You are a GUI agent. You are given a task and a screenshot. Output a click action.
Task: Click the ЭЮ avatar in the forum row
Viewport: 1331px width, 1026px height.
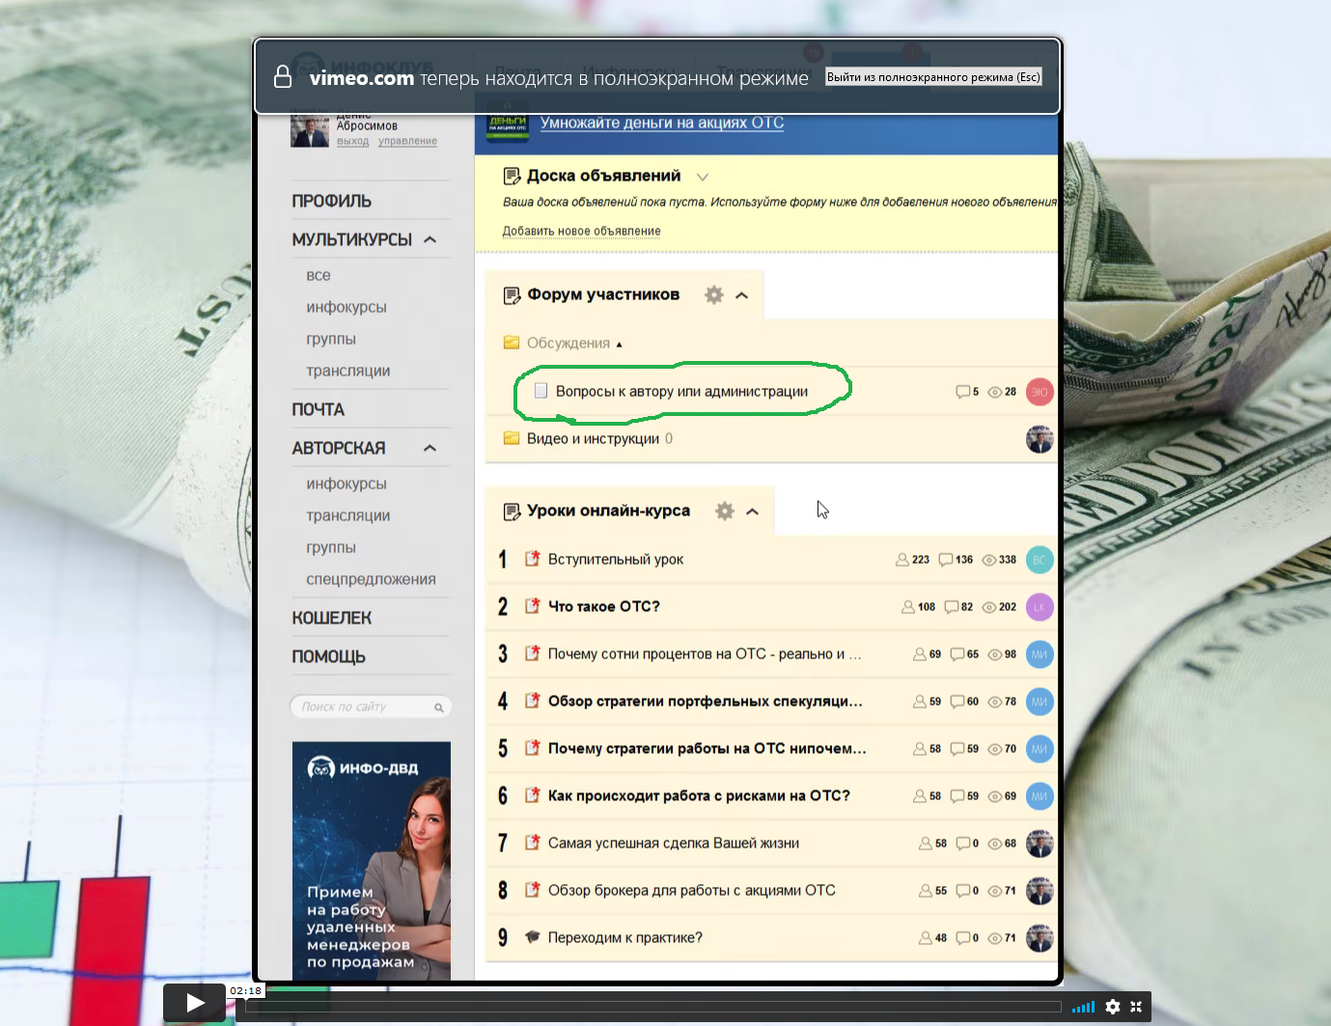[x=1040, y=392]
